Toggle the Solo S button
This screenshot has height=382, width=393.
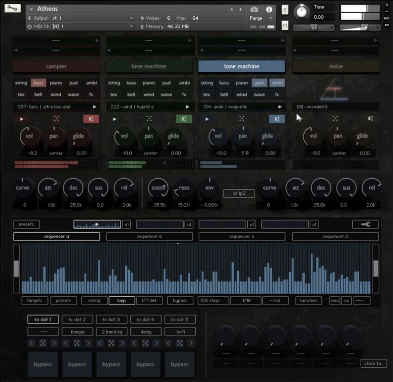tap(285, 10)
